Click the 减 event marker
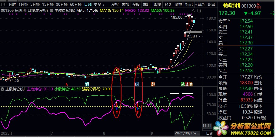The height and width of the screenshot is (138, 276). coord(183,84)
